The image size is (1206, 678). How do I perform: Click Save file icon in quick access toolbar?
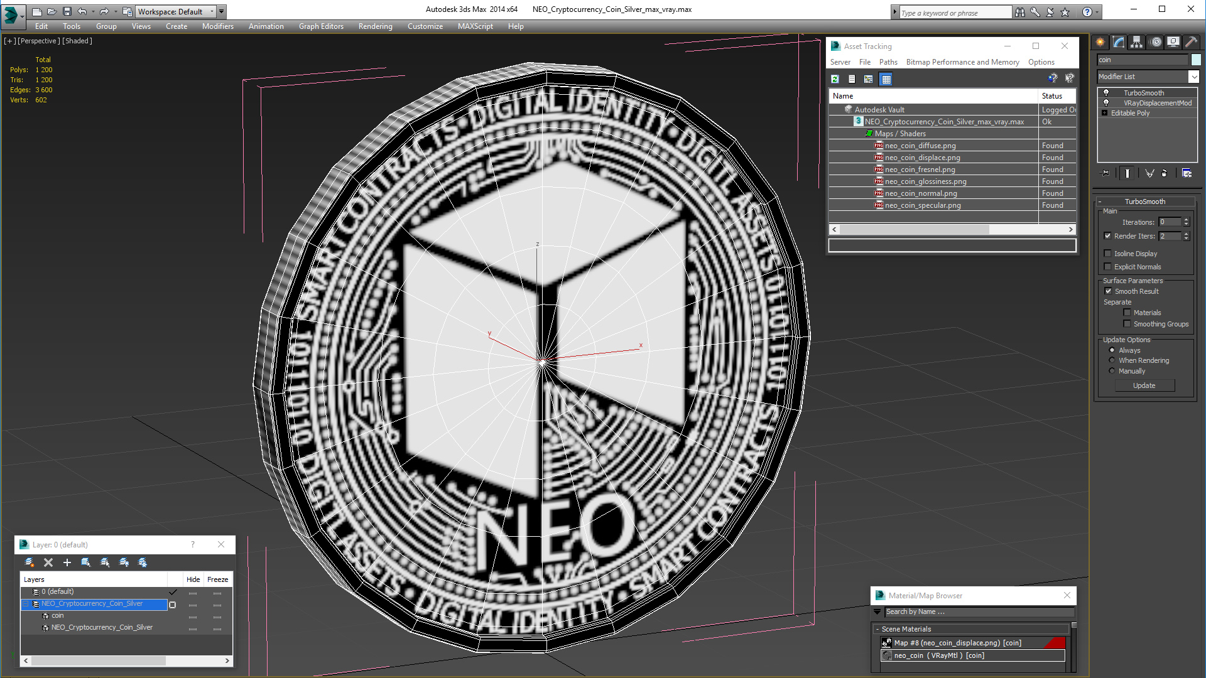(x=67, y=11)
